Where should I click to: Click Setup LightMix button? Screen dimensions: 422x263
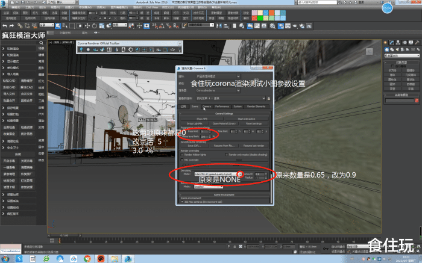(x=195, y=123)
